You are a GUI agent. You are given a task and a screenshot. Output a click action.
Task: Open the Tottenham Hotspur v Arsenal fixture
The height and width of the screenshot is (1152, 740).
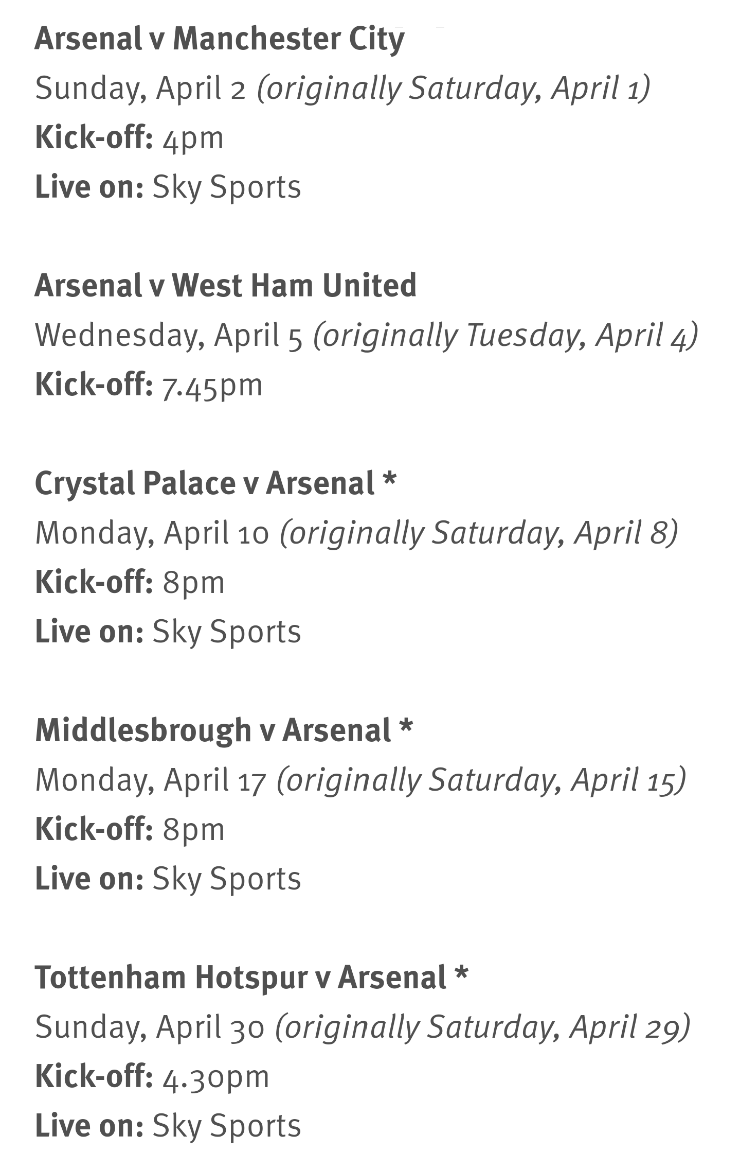coord(240,978)
